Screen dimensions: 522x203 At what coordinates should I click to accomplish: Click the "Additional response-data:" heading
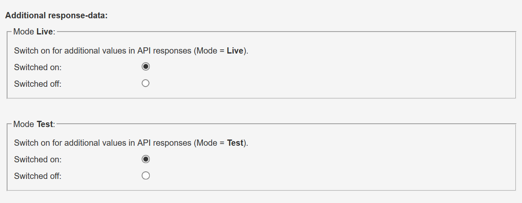[x=57, y=16]
